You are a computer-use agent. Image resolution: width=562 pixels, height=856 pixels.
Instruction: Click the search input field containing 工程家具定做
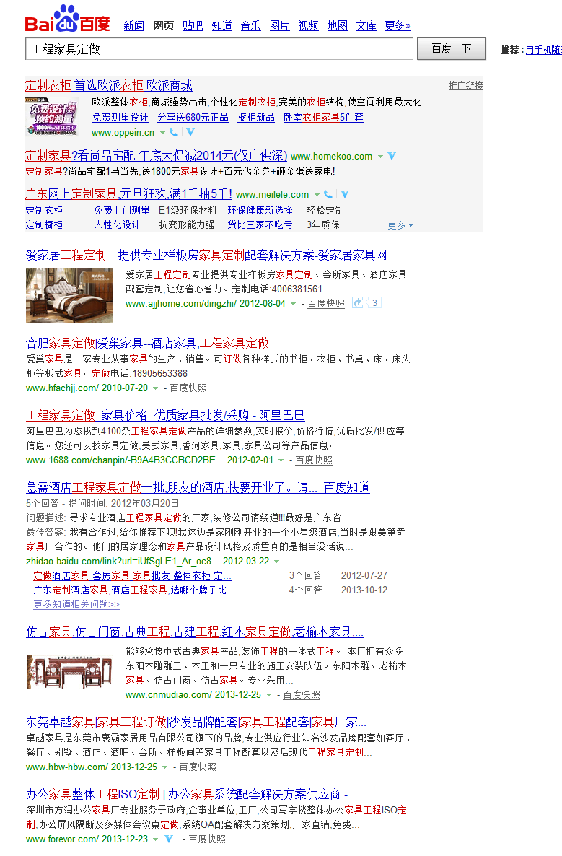tap(219, 49)
